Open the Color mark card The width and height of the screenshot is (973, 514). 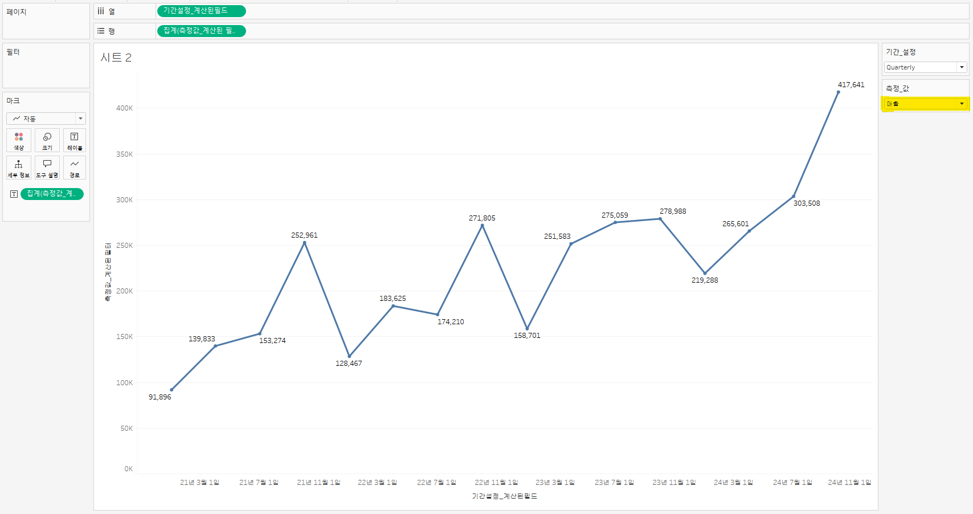coord(19,140)
